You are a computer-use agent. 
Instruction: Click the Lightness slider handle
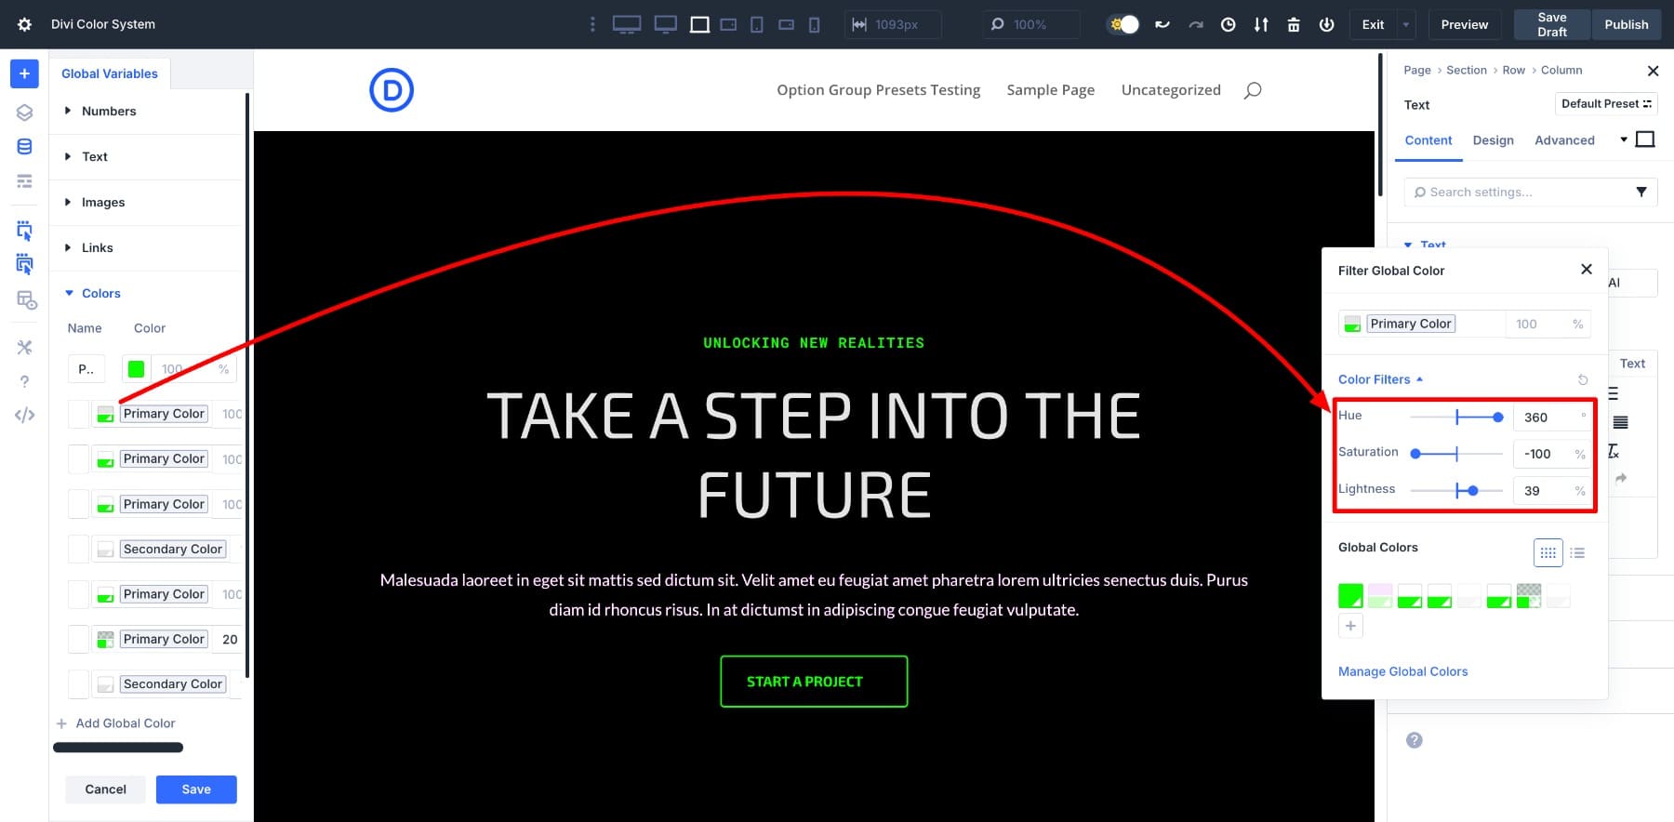(1473, 490)
